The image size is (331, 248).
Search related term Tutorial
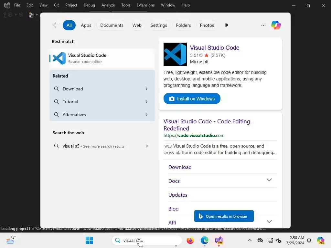pyautogui.click(x=102, y=102)
